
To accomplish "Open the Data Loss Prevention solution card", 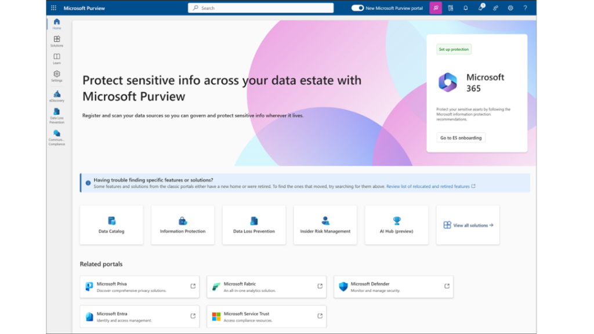I will (x=254, y=225).
